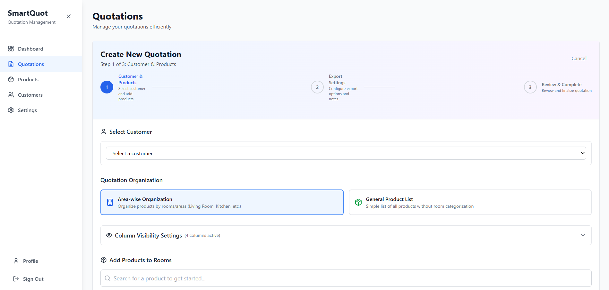This screenshot has height=290, width=609.
Task: Click the Sign Out arrow icon
Action: 16,279
